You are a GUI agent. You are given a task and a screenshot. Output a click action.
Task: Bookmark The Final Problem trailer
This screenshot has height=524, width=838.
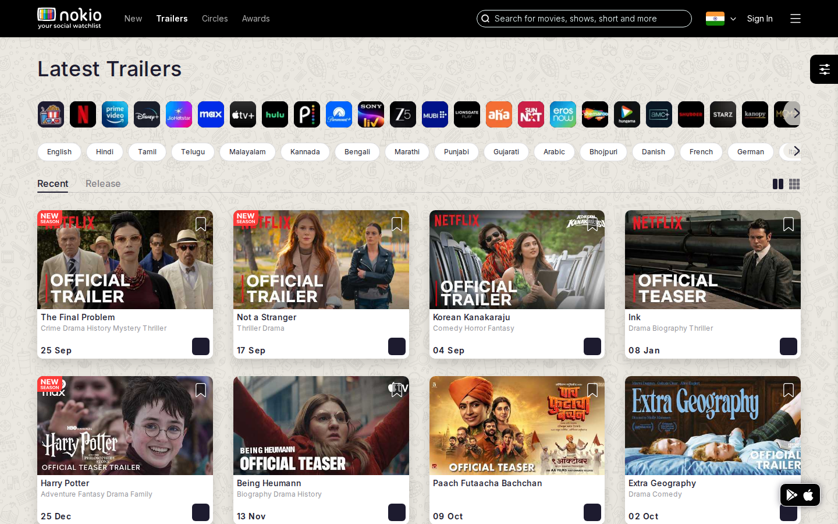pos(201,224)
